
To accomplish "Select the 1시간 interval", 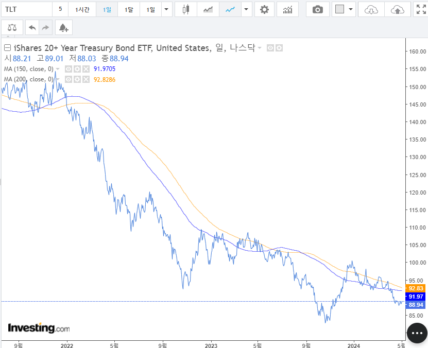I will tap(82, 10).
